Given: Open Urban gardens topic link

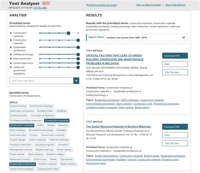Looking at the screenshot, I should point(126,108).
